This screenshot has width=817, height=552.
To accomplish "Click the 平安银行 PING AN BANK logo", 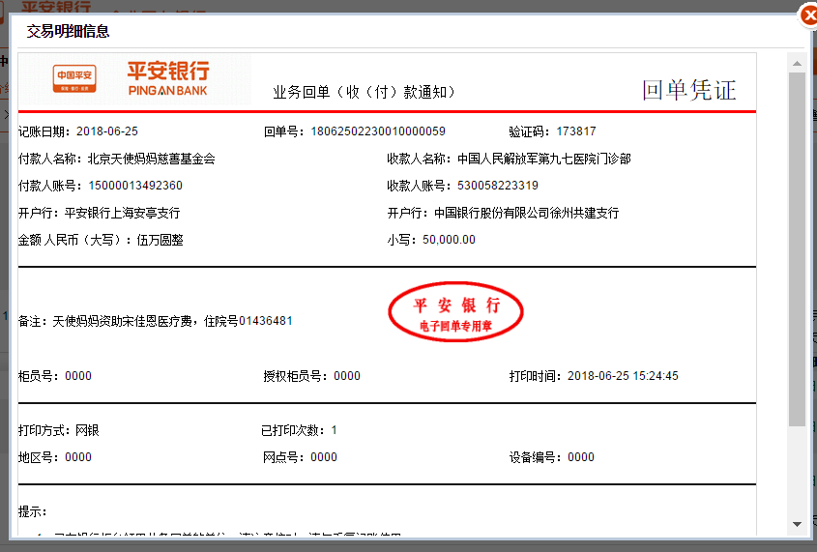I will pyautogui.click(x=168, y=78).
